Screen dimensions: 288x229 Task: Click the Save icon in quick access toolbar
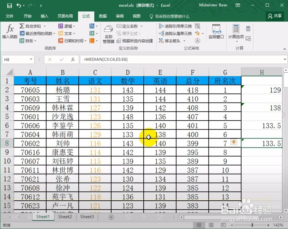click(10, 6)
